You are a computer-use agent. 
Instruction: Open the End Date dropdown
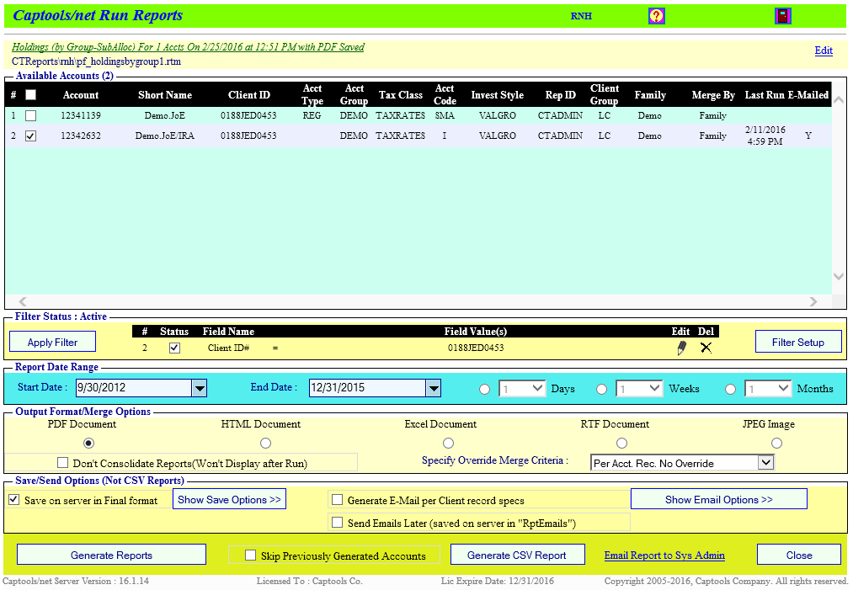(434, 388)
